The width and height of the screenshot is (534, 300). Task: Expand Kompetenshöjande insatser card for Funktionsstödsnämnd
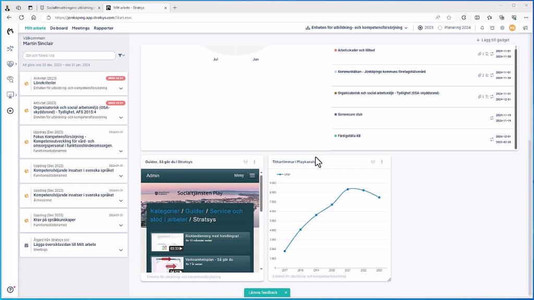(x=121, y=176)
